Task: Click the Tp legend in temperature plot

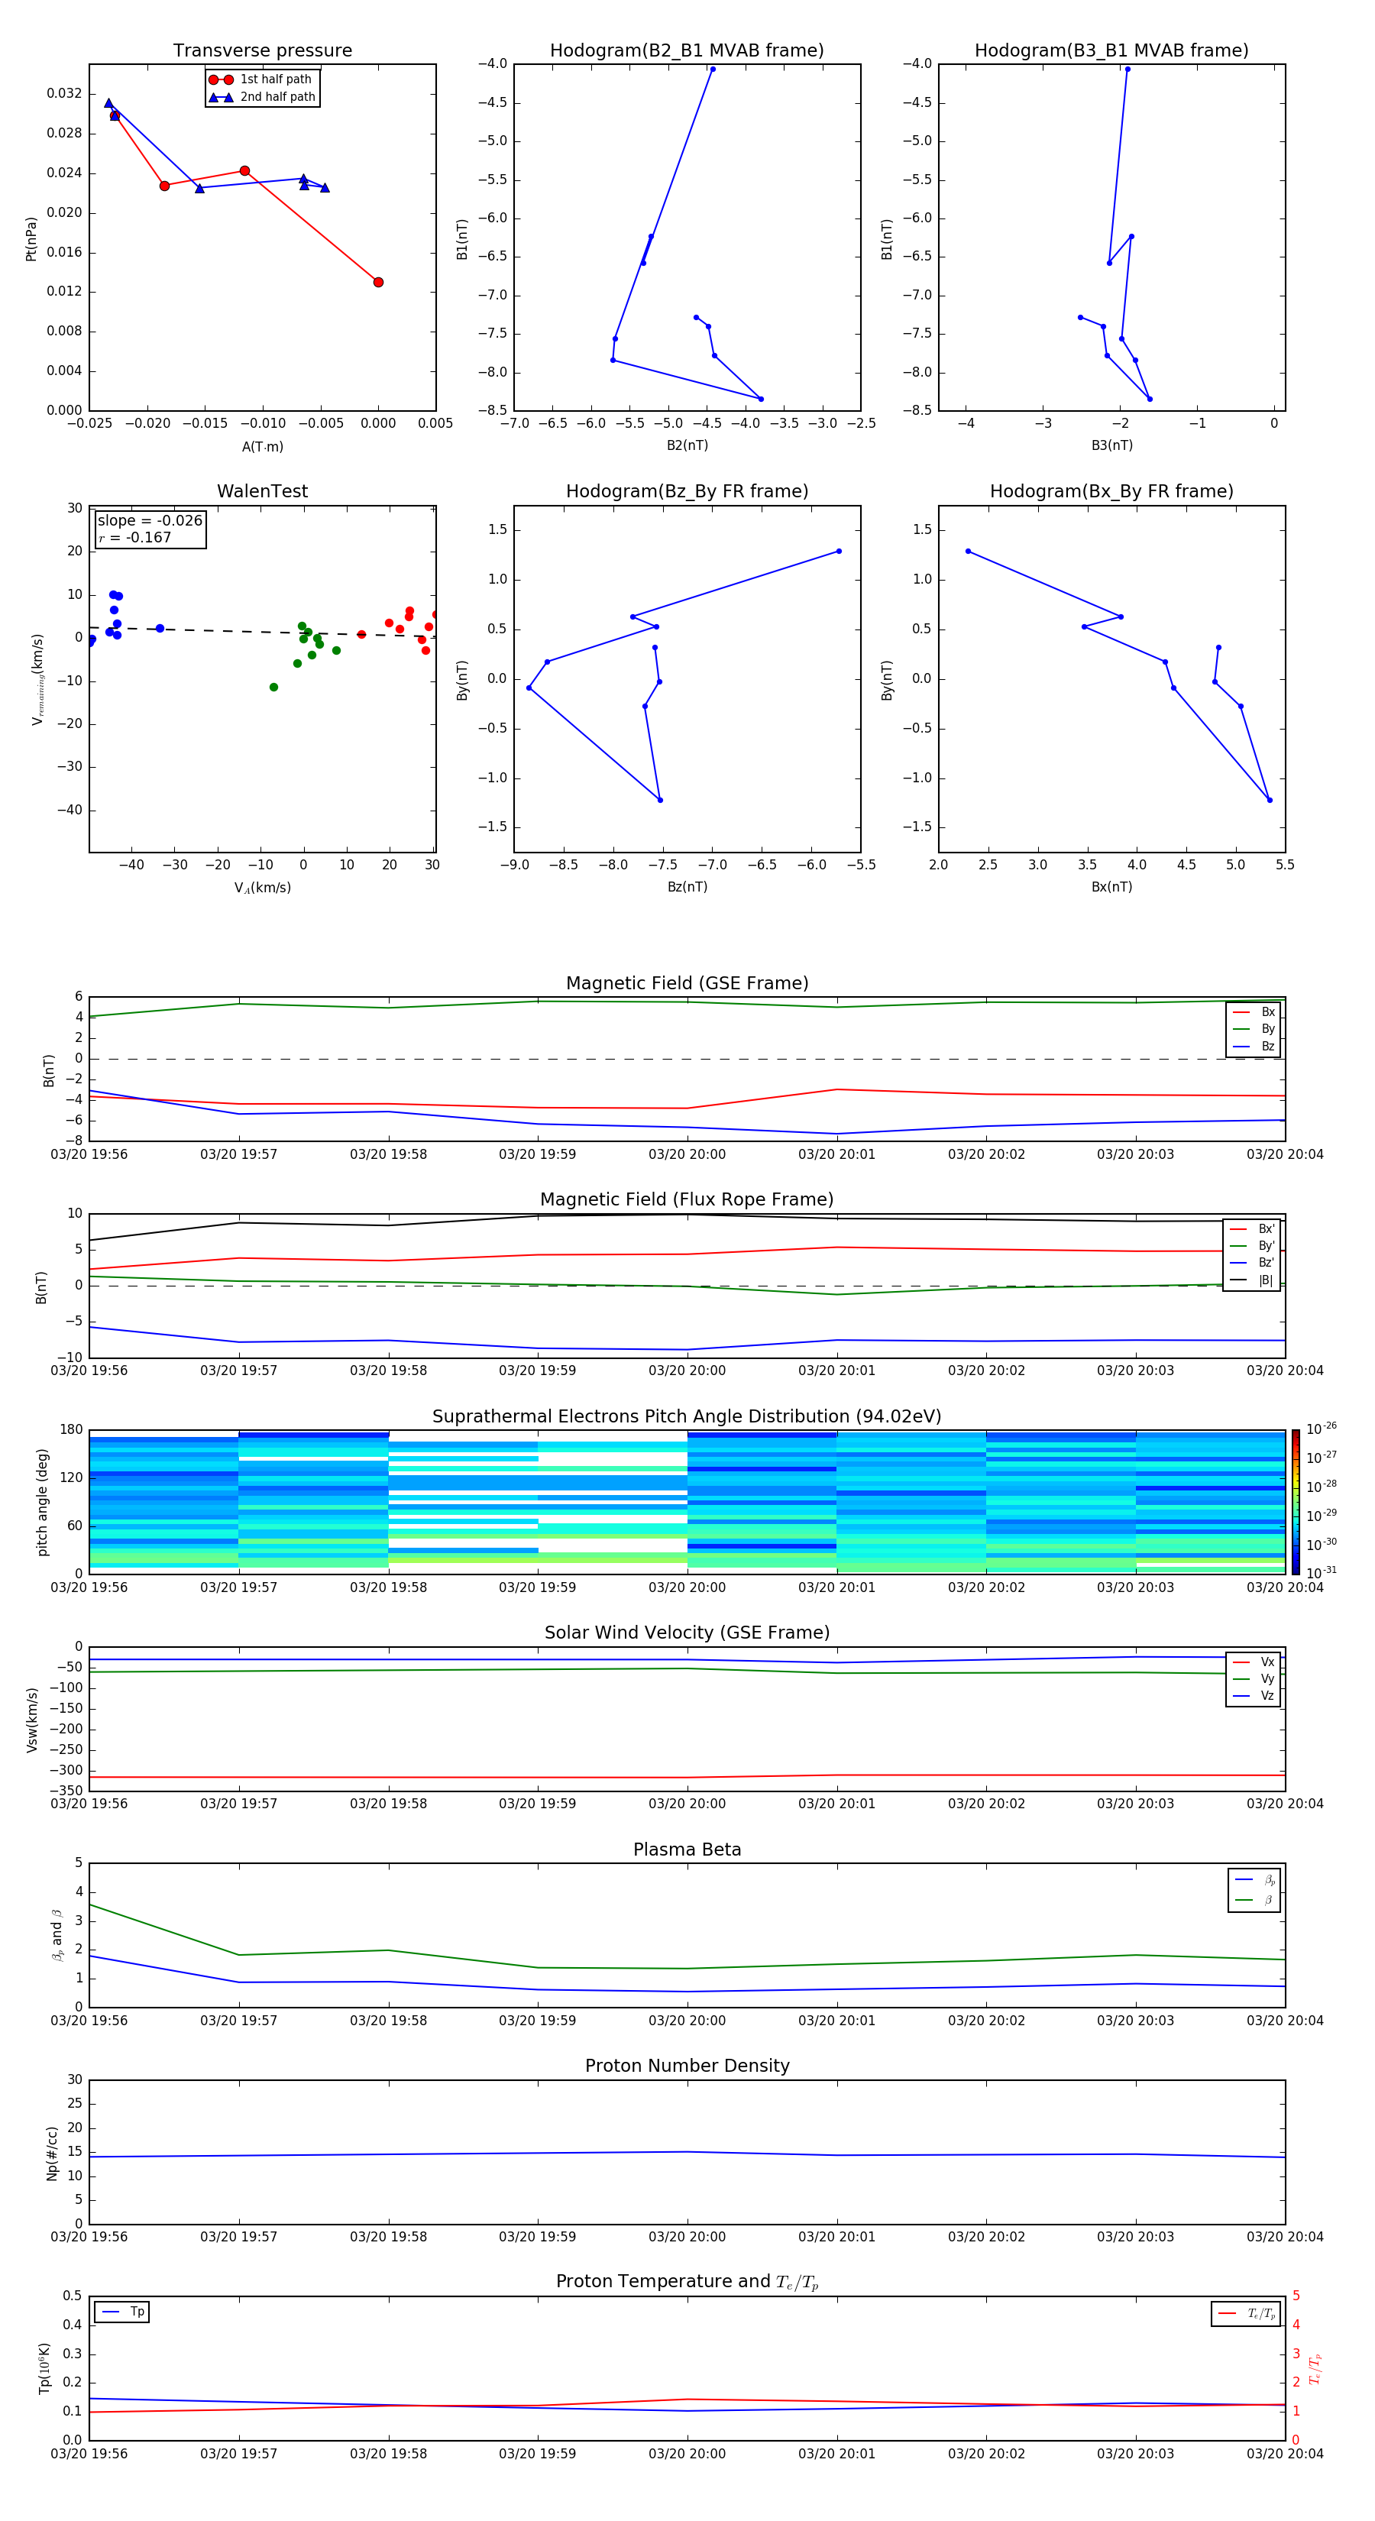Action: pos(121,2312)
